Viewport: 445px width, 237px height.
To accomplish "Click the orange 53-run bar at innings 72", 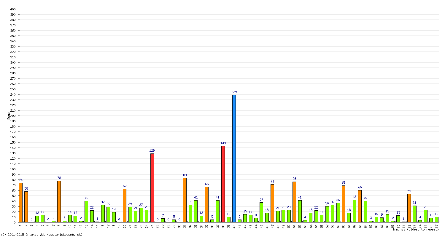I will click(x=409, y=208).
